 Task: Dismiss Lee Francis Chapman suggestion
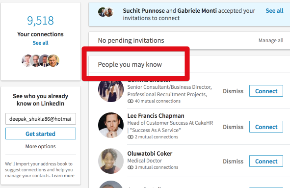click(233, 127)
